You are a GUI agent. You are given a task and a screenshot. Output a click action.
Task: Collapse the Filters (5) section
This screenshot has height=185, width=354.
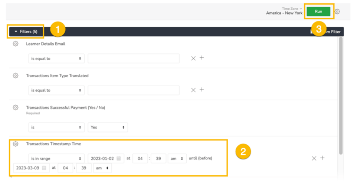point(26,32)
